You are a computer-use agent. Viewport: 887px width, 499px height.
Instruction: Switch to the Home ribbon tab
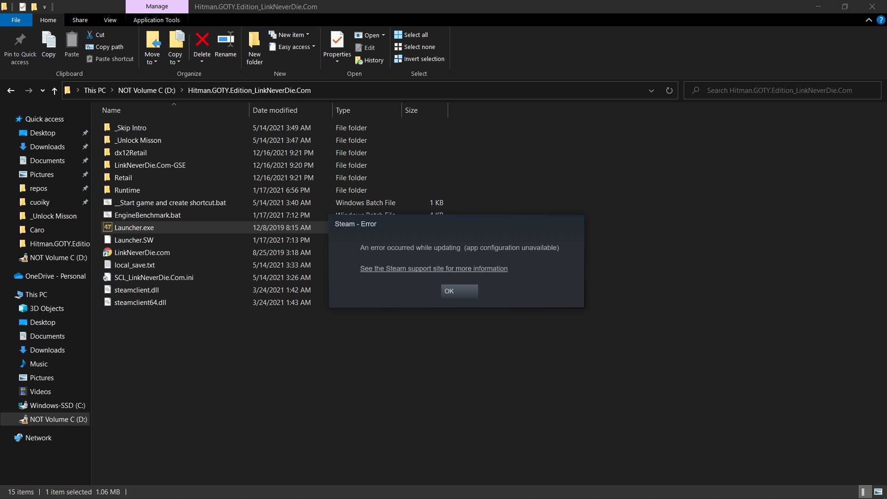[48, 20]
